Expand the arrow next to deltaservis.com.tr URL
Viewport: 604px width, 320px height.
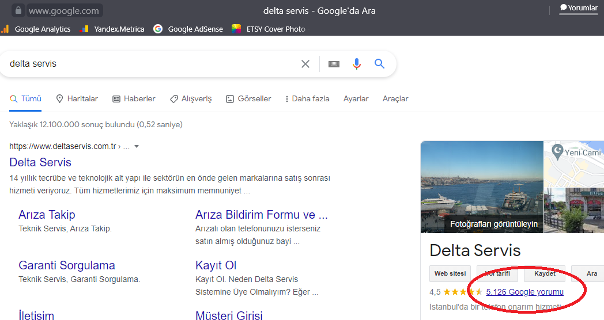[137, 147]
